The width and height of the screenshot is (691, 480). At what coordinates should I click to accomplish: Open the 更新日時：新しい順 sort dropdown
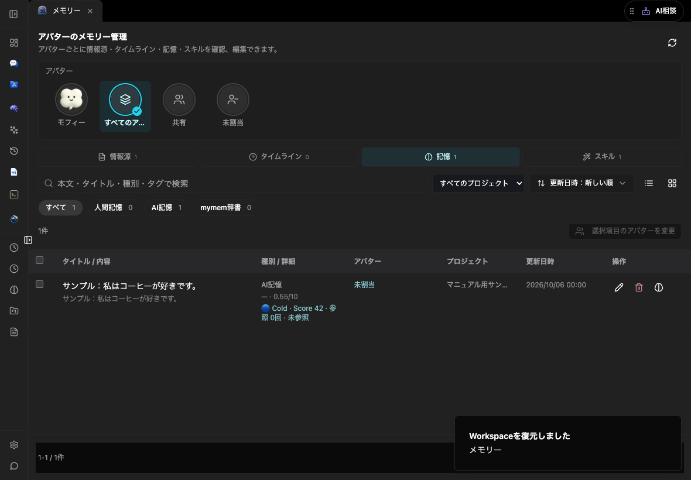tap(581, 183)
